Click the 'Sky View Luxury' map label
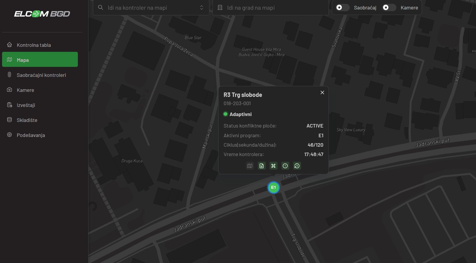This screenshot has height=263, width=476. point(351,130)
